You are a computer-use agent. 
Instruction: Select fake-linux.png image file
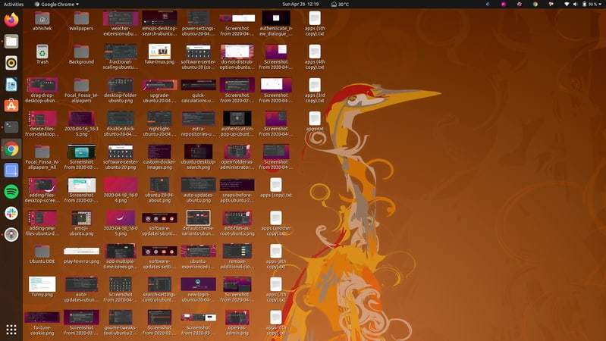pyautogui.click(x=159, y=52)
